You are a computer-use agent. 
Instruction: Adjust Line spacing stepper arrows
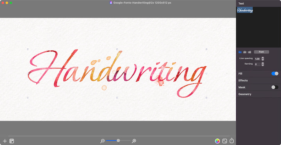[263, 59]
